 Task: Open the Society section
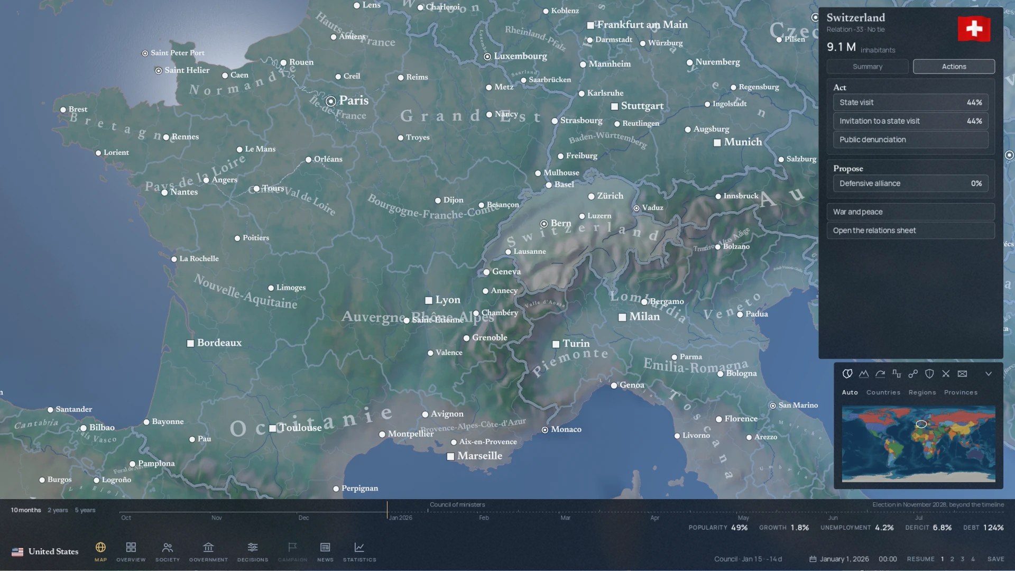pos(168,551)
